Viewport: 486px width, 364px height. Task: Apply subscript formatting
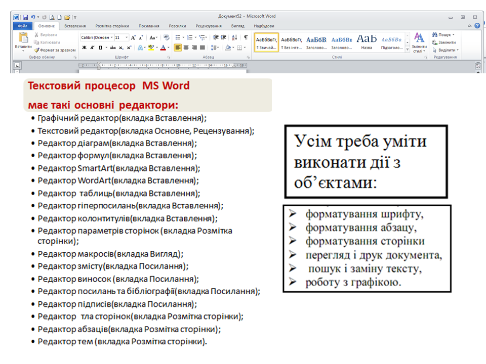[x=121, y=48]
